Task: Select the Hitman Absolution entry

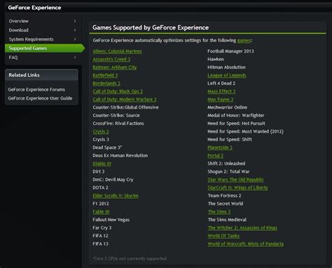Action: tap(226, 67)
